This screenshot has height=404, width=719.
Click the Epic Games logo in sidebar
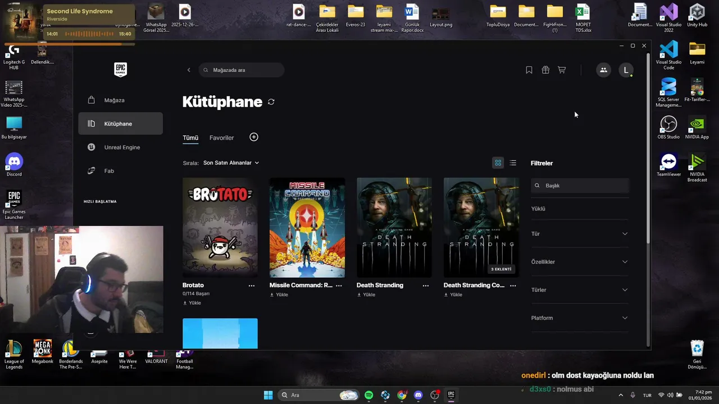121,70
